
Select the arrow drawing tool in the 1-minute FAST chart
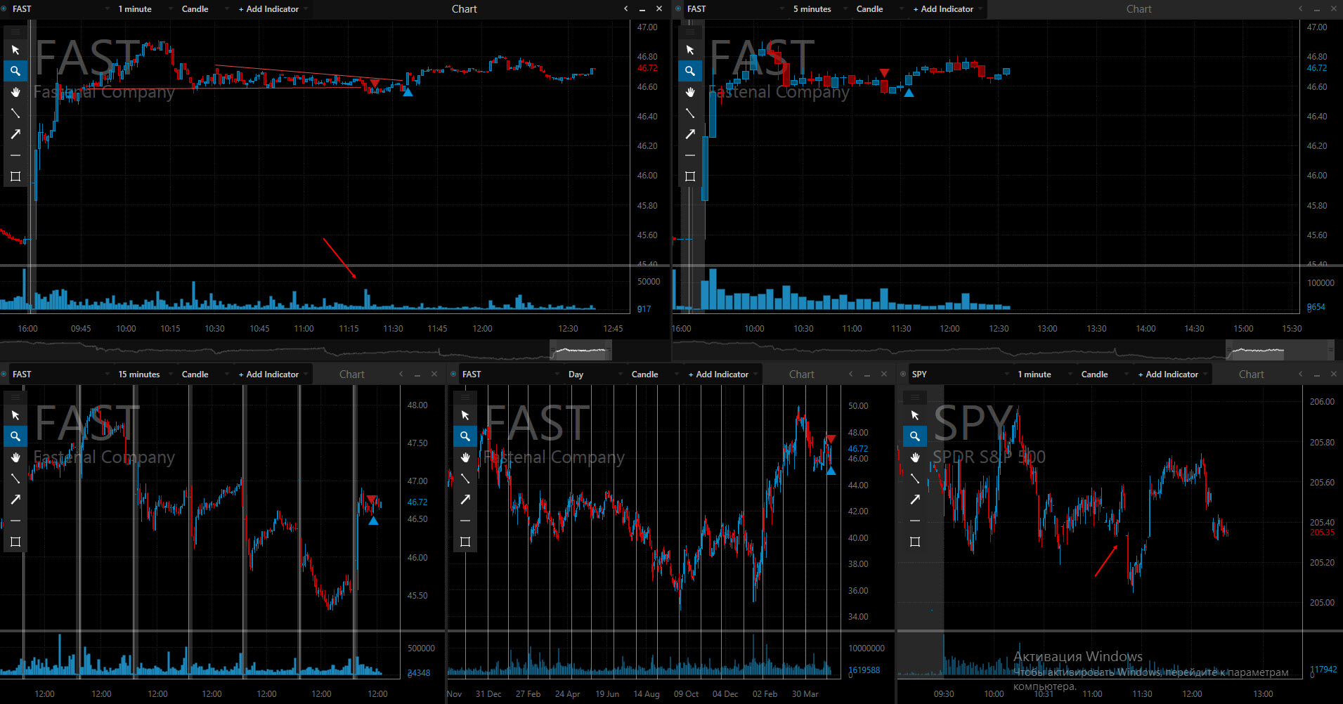tap(15, 134)
